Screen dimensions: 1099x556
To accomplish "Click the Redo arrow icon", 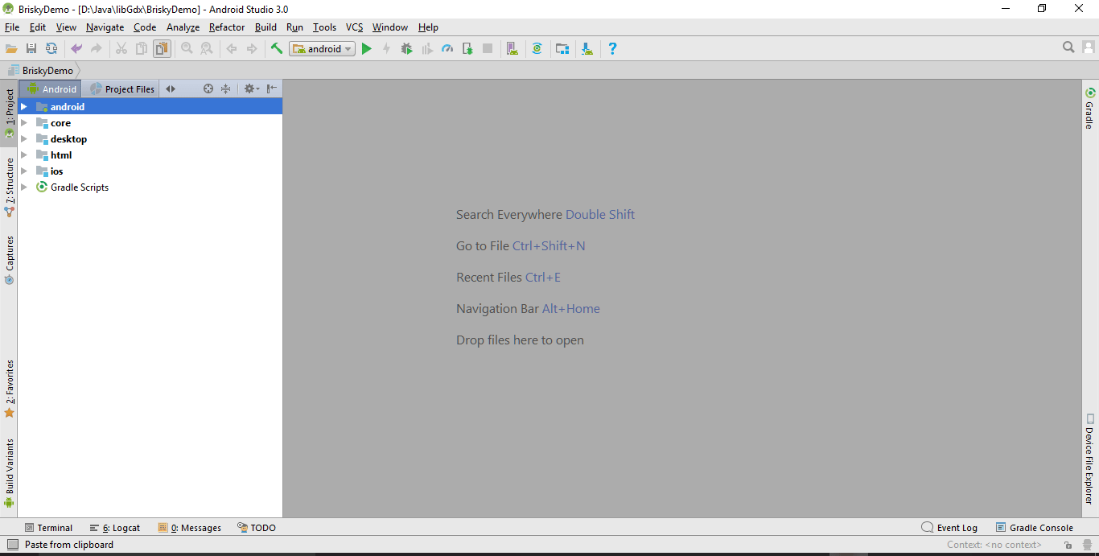I will [x=97, y=49].
